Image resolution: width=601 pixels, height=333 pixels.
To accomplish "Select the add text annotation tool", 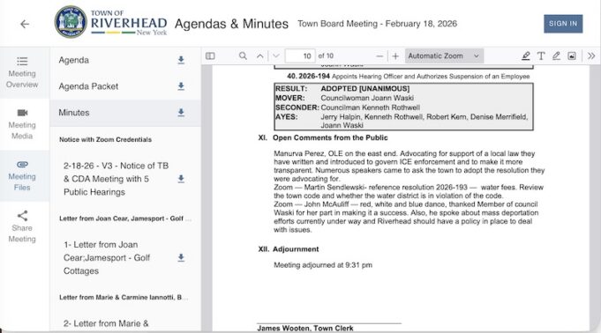I will [541, 55].
